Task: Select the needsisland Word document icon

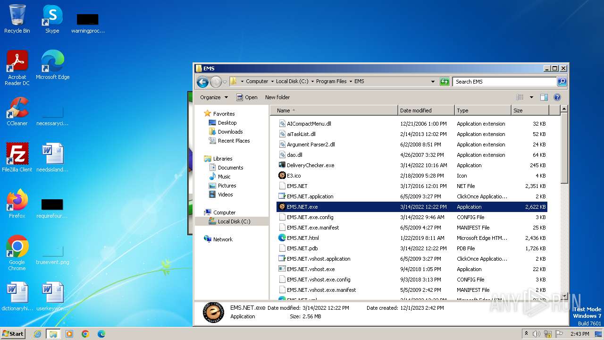Action: click(52, 158)
